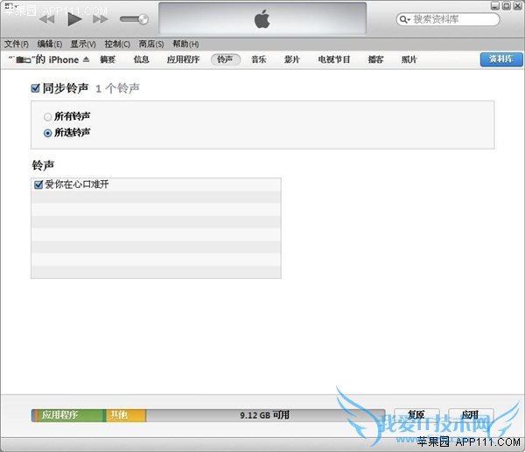This screenshot has width=525, height=452.
Task: Click the Apple logo in status display
Action: point(262,18)
